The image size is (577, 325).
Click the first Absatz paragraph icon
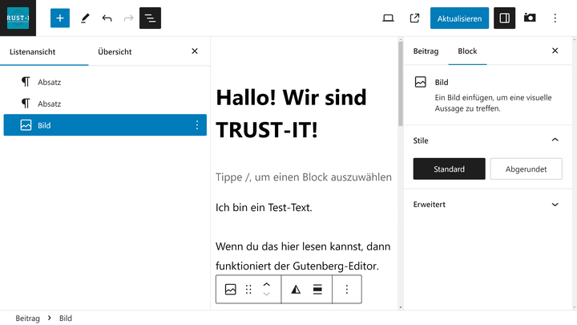pos(26,82)
